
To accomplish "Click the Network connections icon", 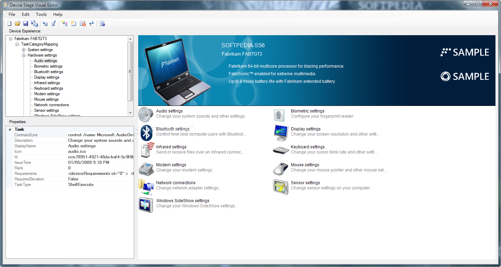I will pos(146,187).
